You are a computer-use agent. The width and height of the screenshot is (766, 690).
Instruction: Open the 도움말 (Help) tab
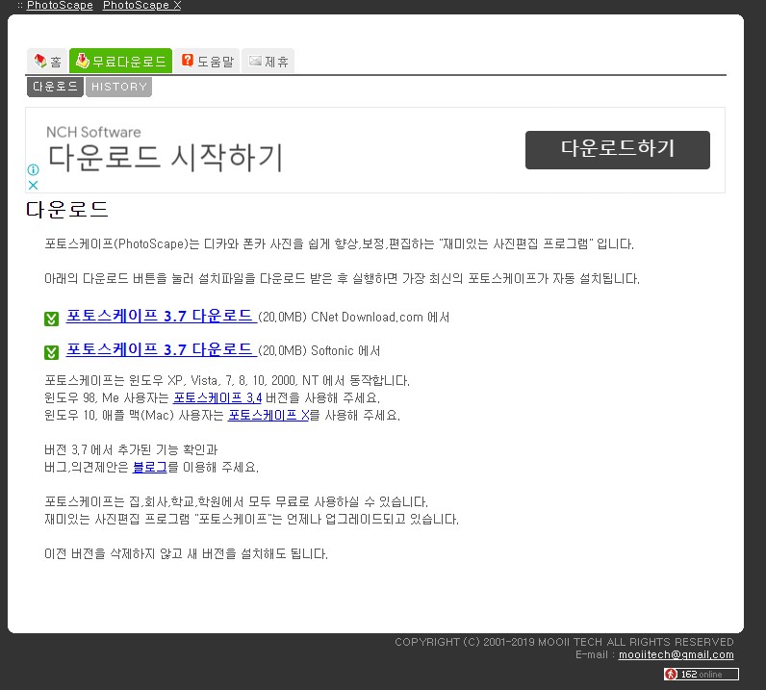pyautogui.click(x=207, y=61)
